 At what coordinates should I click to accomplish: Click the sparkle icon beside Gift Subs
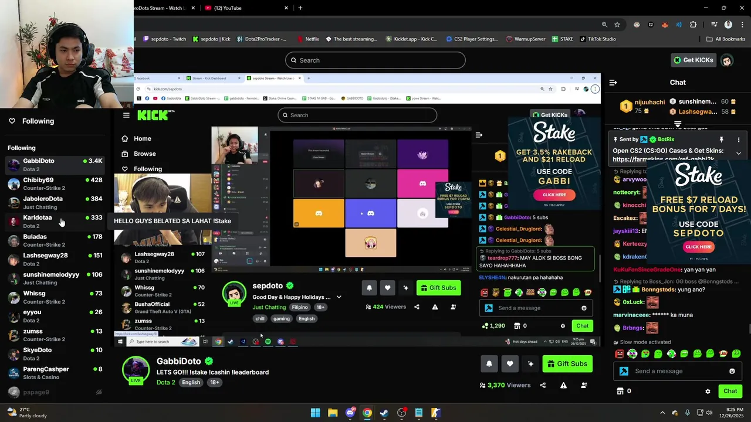coord(530,364)
